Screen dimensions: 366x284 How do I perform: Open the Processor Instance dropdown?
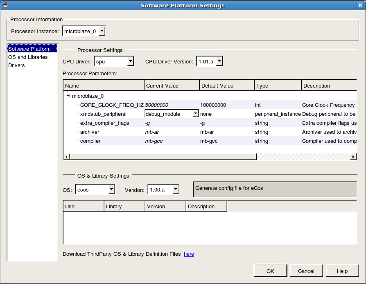(x=102, y=31)
